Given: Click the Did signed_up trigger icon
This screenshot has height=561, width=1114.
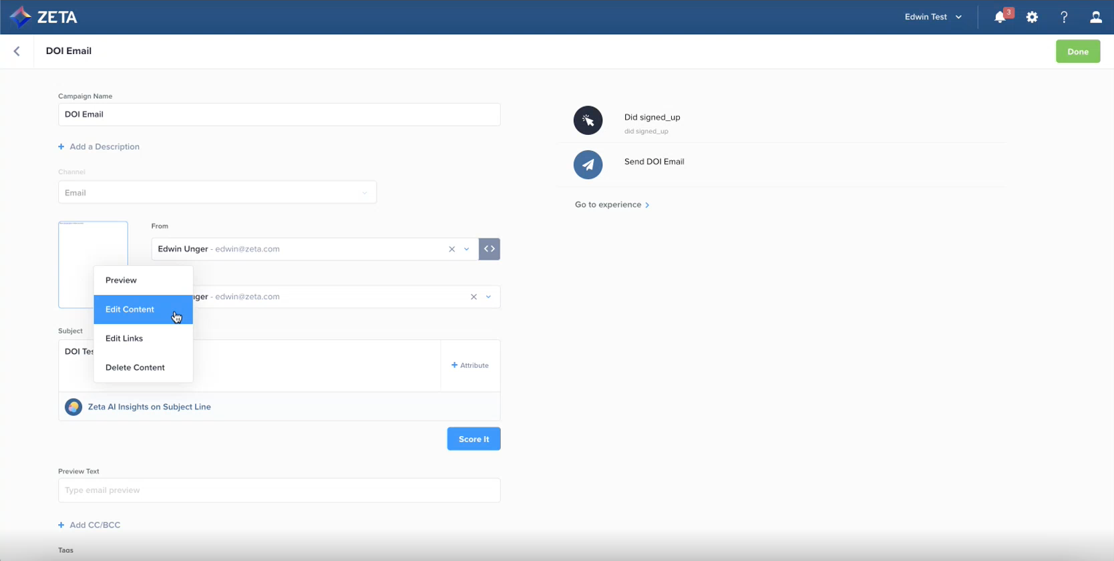Looking at the screenshot, I should tap(588, 120).
